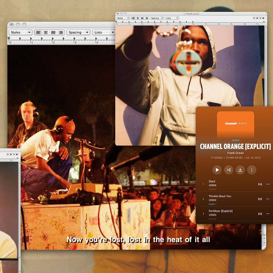The width and height of the screenshot is (273, 273).
Task: Play the Channel Orange album
Action: pyautogui.click(x=217, y=170)
